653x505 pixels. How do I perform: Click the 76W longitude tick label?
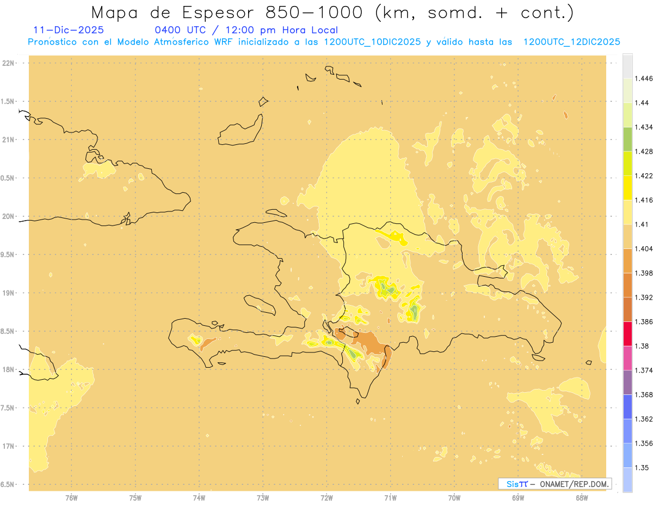pyautogui.click(x=71, y=497)
